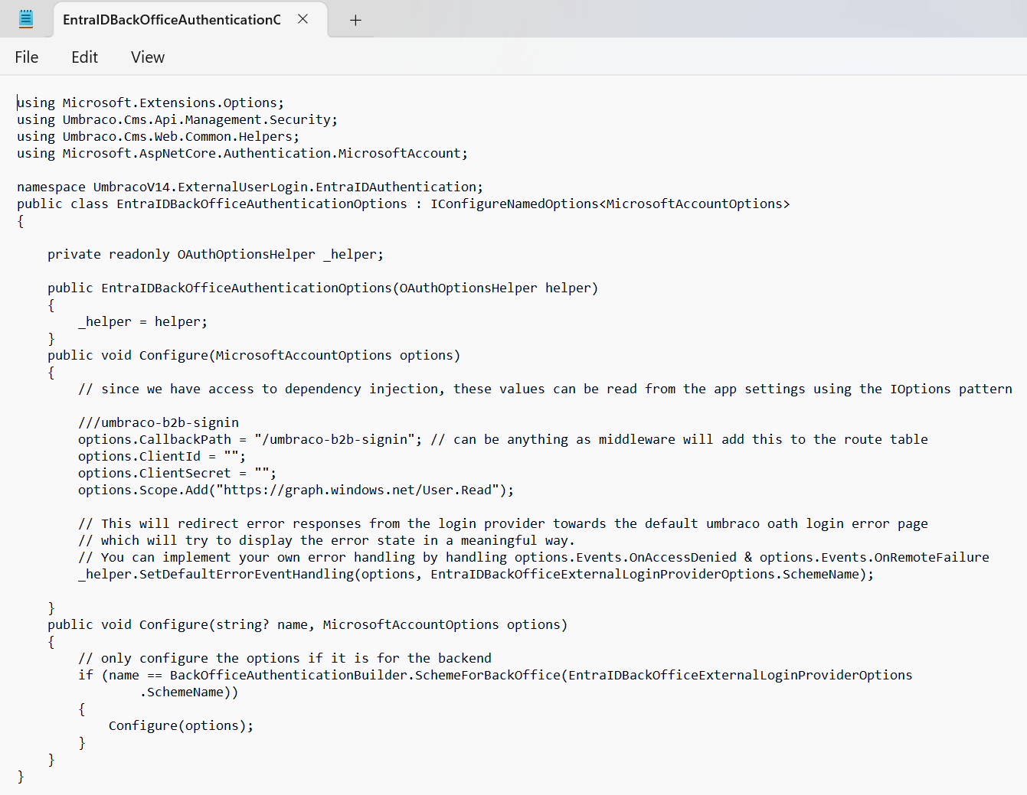The height and width of the screenshot is (795, 1027).
Task: Click 'if (name == BackOfficeAuthenticationBuilder' line
Action: click(x=495, y=675)
